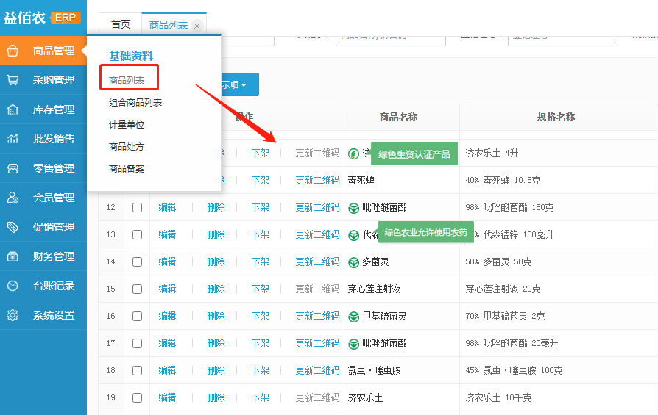658x415 pixels.
Task: Check the box for row 19
Action: click(x=137, y=398)
